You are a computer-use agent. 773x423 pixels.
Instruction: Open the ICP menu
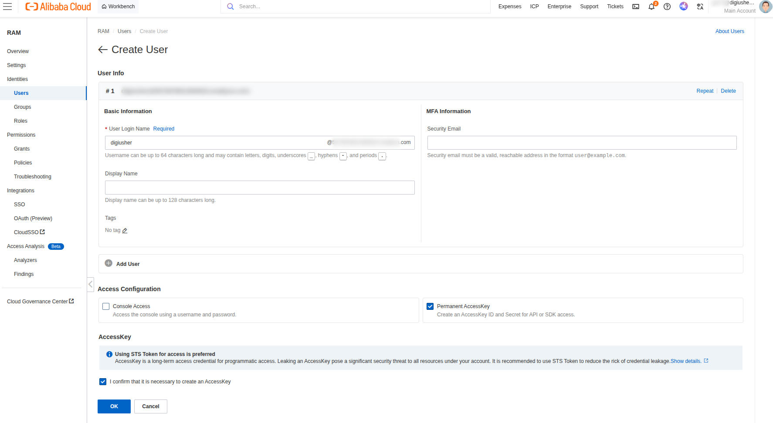point(534,7)
